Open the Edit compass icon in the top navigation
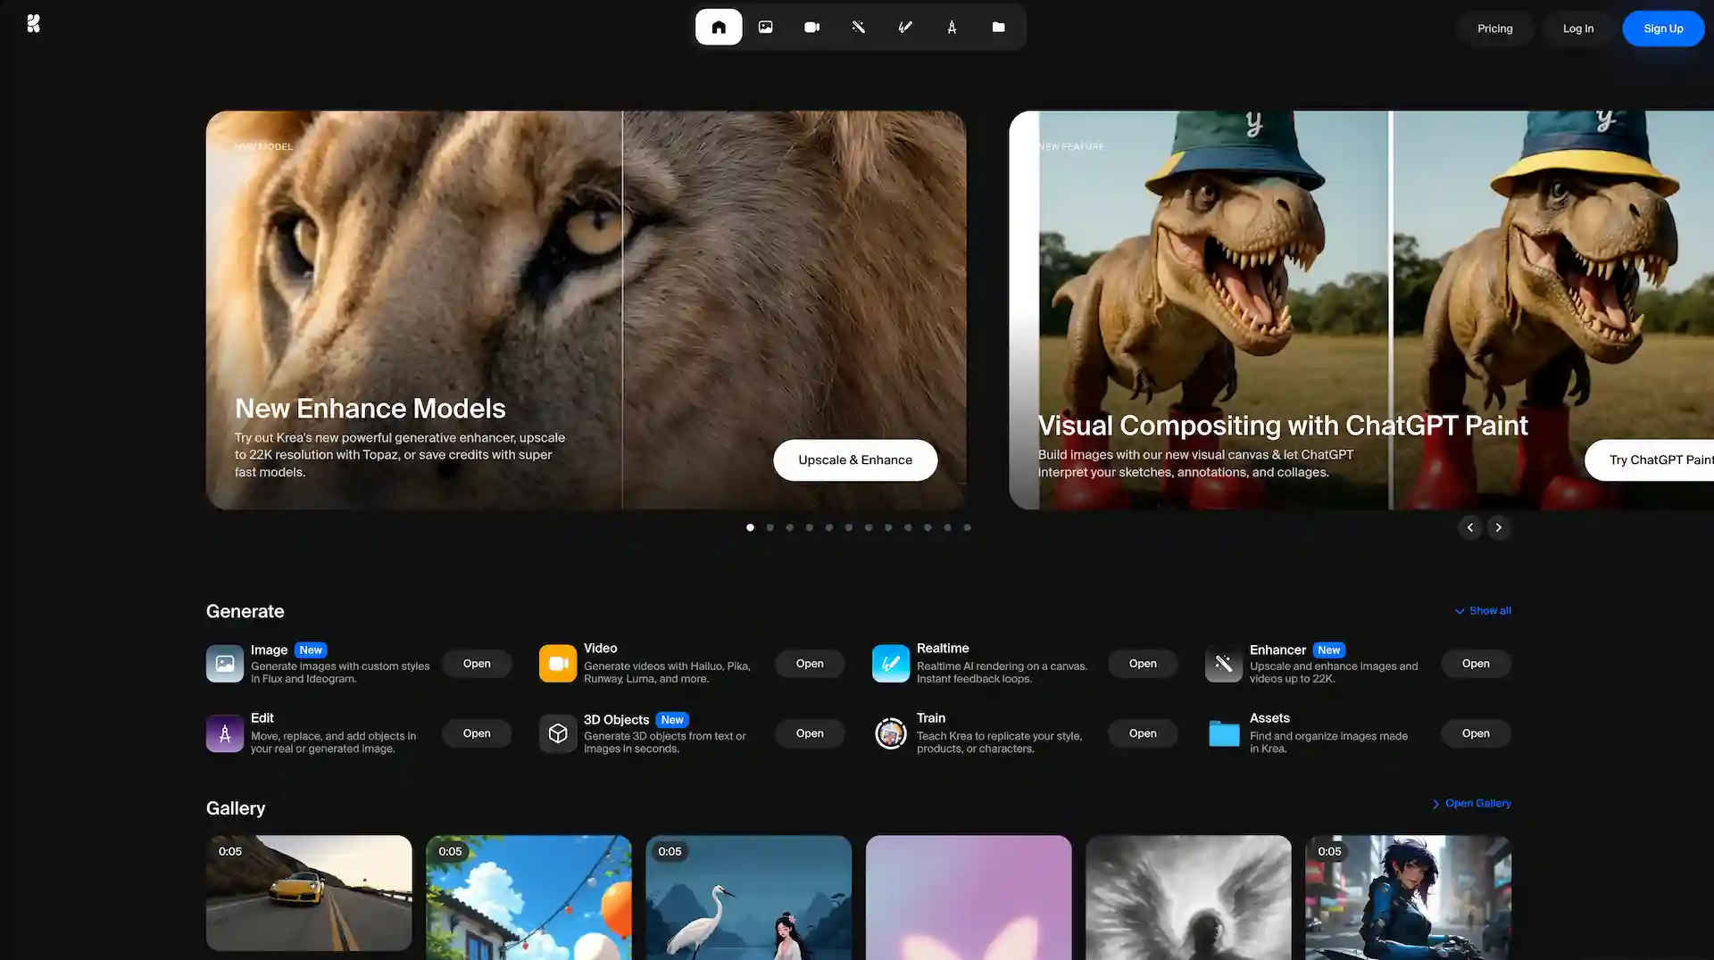 tap(952, 27)
